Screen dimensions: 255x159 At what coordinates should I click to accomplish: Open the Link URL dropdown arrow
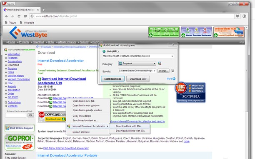pyautogui.click(x=172, y=56)
